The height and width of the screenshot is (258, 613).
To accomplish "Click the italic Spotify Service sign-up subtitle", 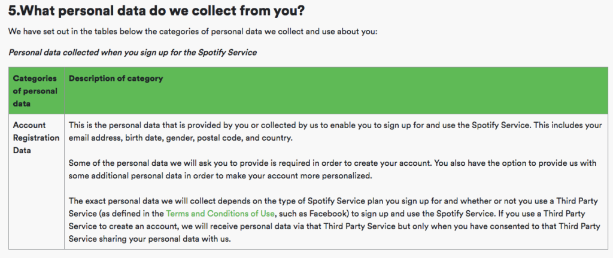I will pyautogui.click(x=132, y=53).
